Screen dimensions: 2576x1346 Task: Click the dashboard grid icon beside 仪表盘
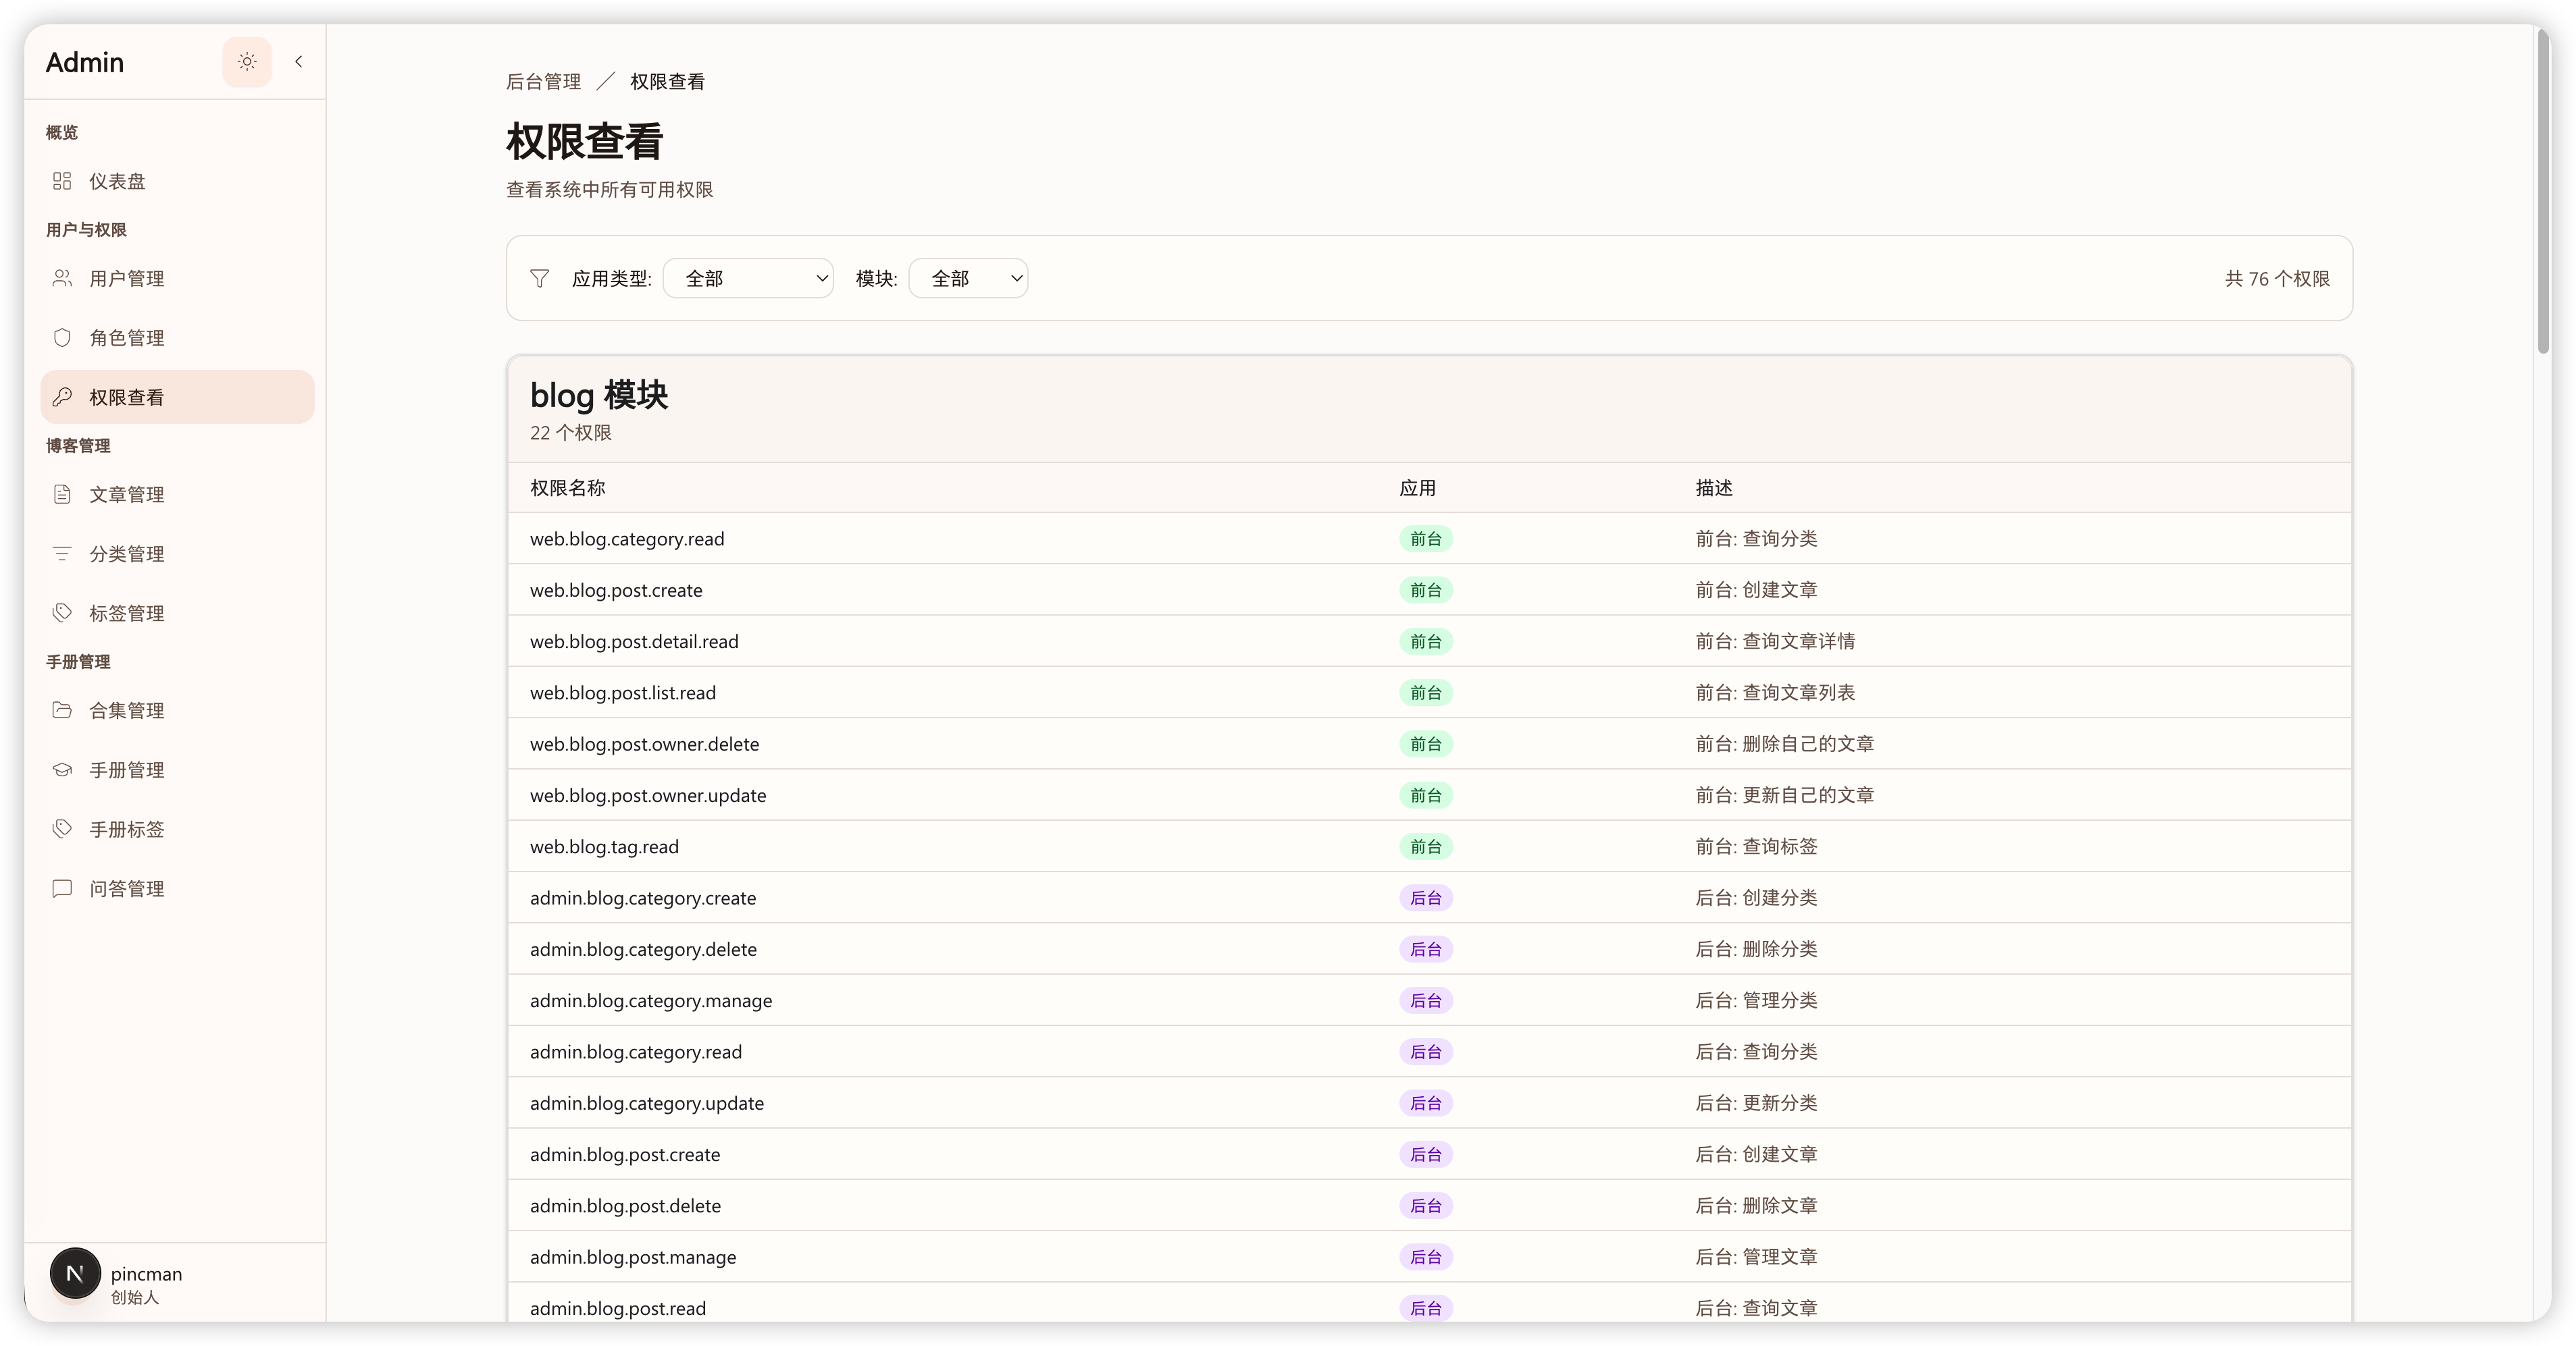[62, 181]
